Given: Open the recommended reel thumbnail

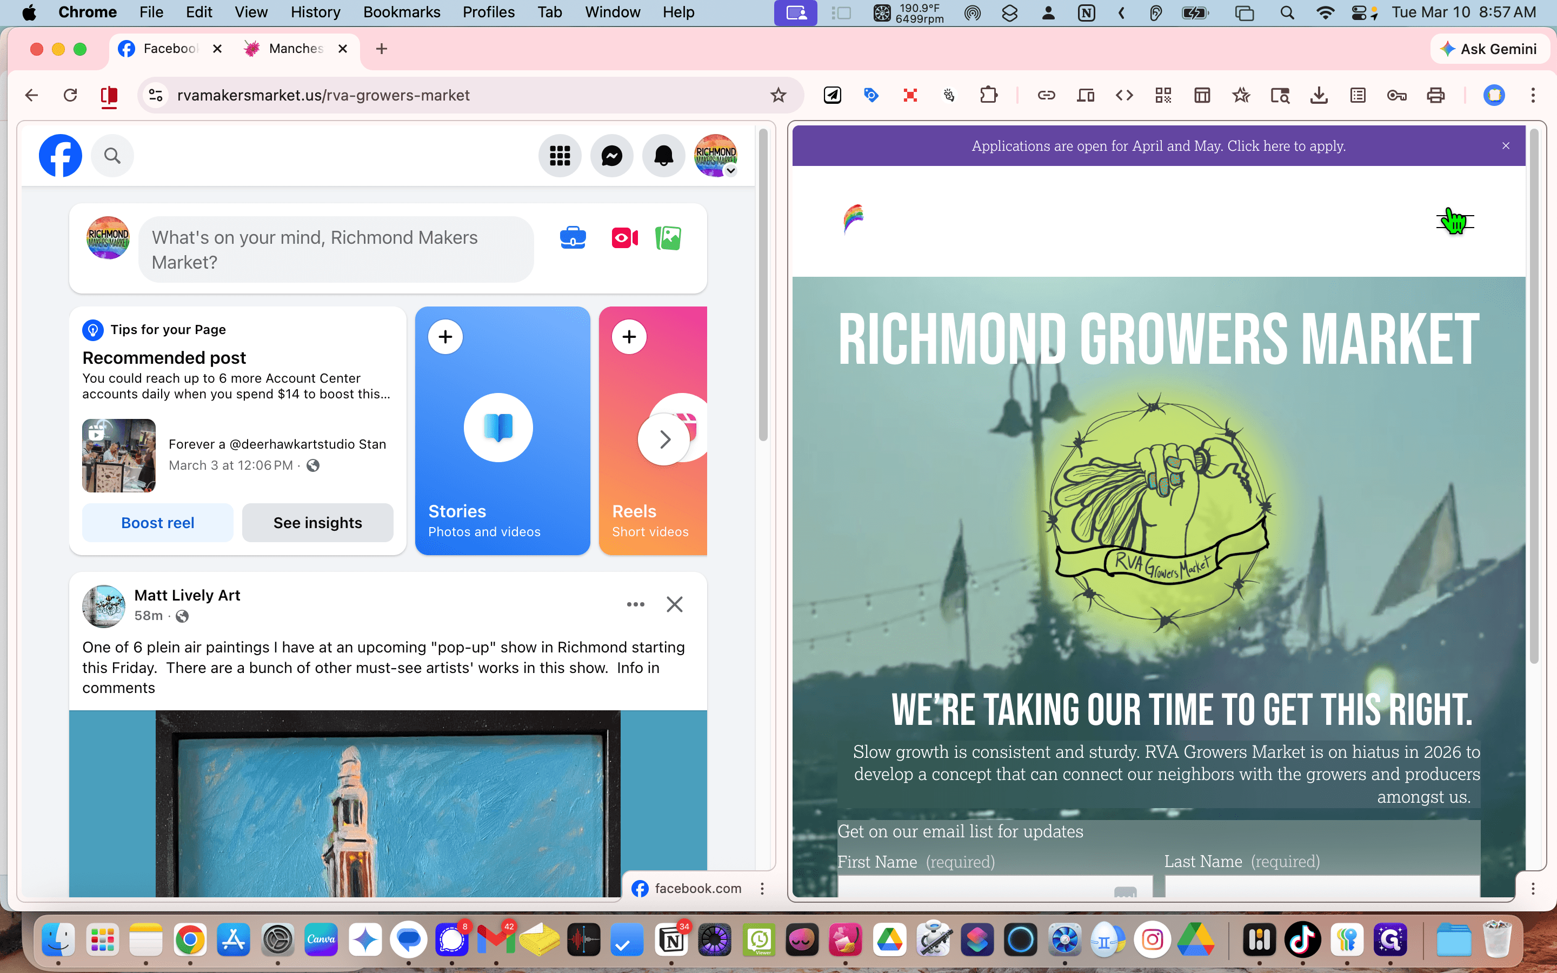Looking at the screenshot, I should tap(119, 456).
